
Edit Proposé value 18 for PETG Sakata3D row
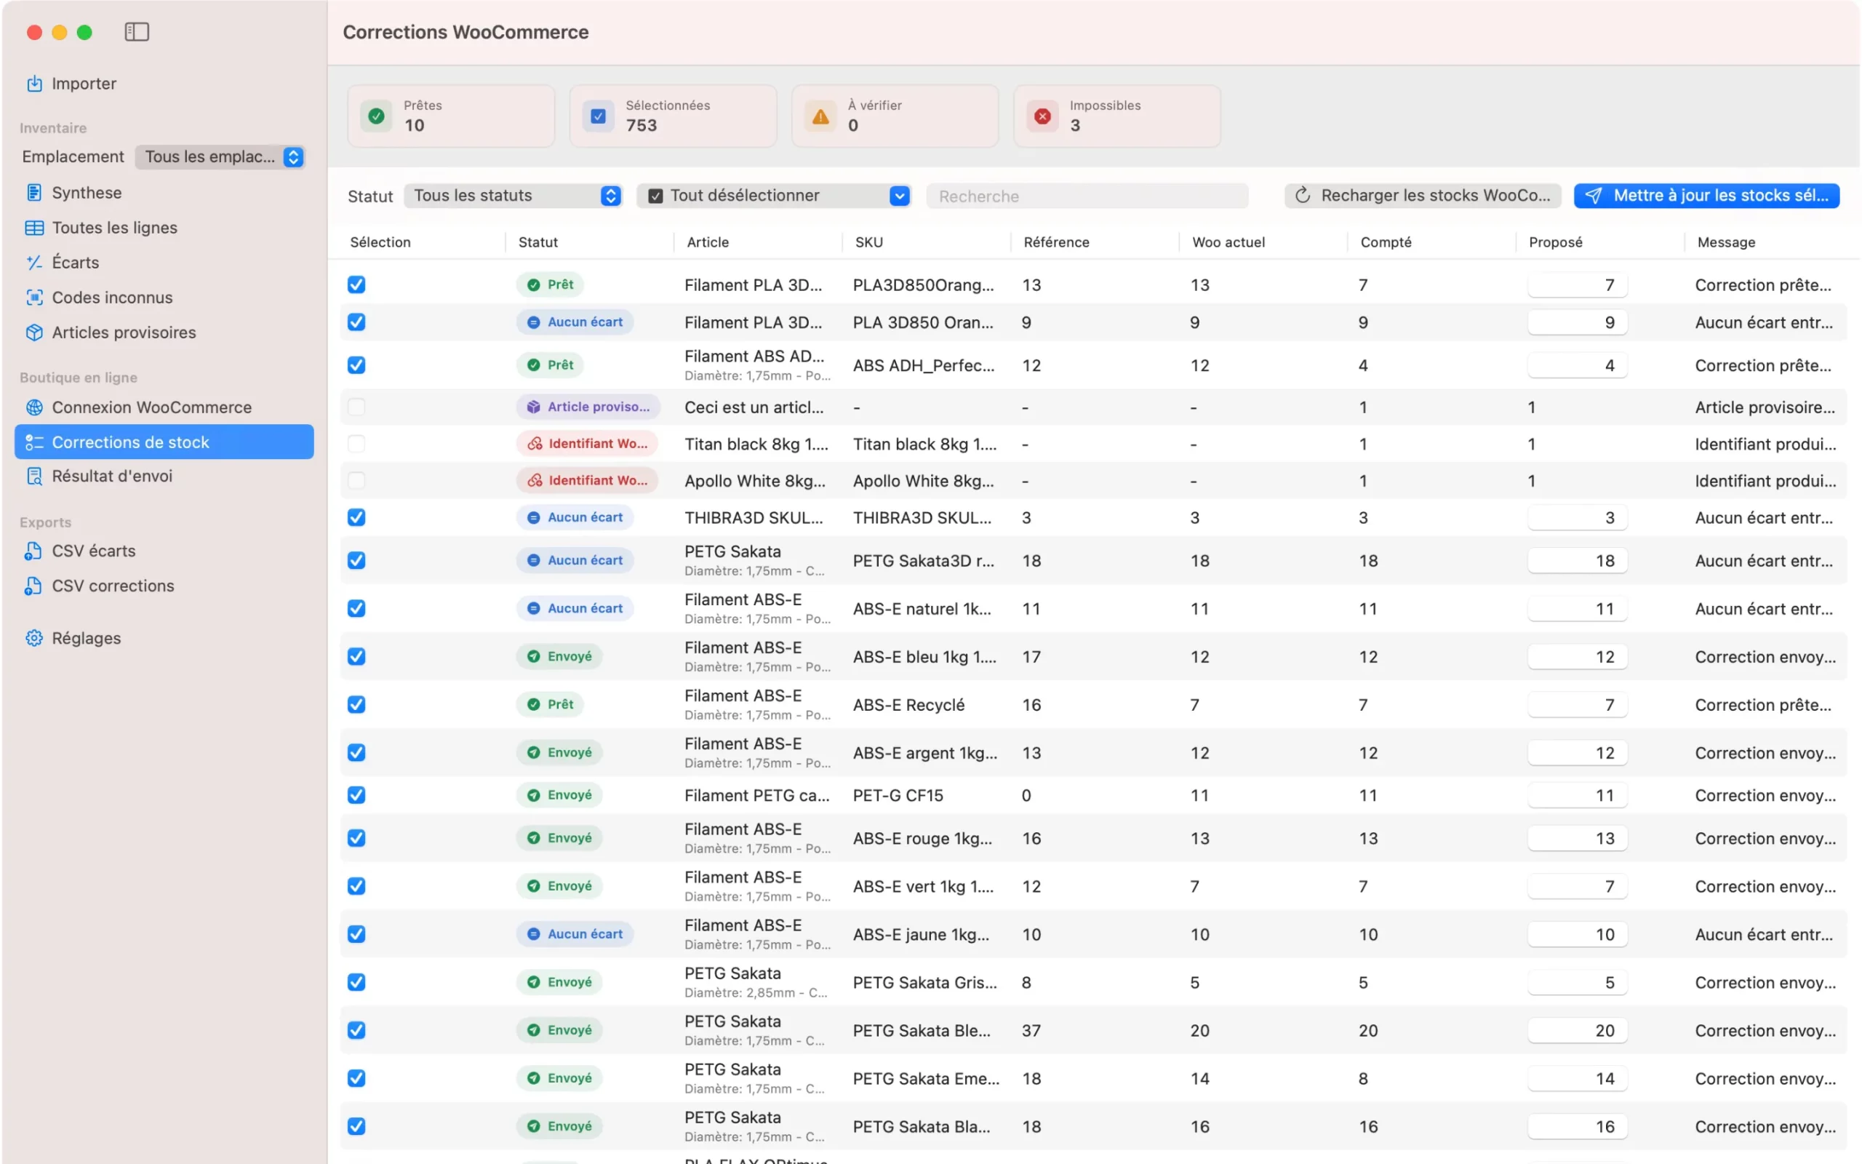[1577, 560]
